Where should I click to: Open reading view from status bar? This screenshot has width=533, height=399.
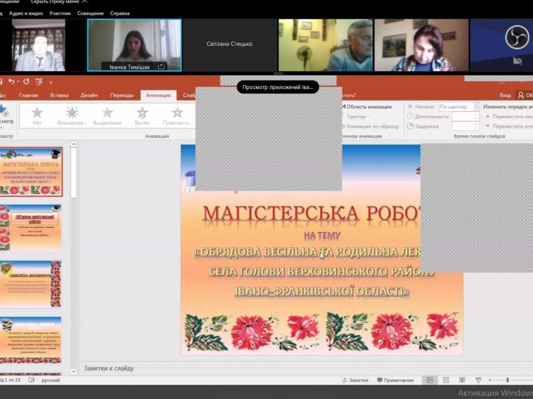pyautogui.click(x=462, y=380)
